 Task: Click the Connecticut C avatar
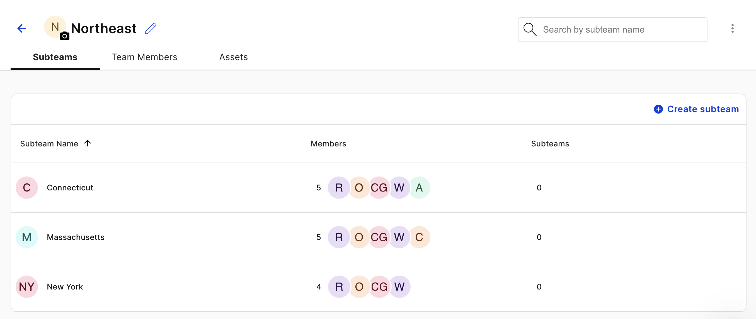[27, 188]
